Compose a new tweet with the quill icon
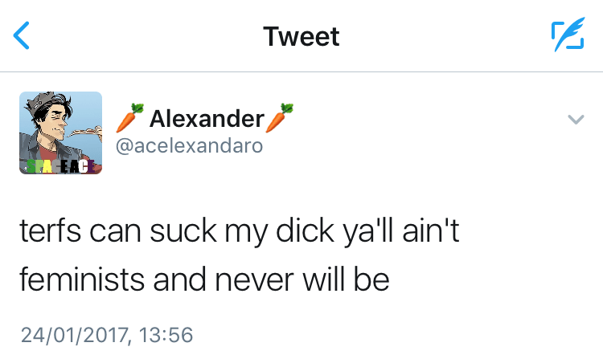 [568, 35]
